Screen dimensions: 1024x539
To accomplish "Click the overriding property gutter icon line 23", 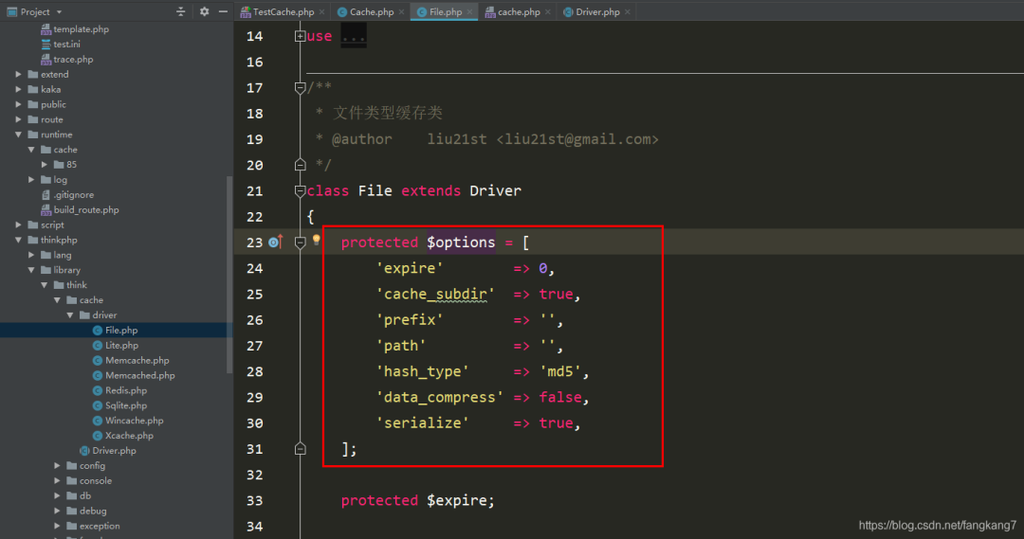I will tap(276, 243).
